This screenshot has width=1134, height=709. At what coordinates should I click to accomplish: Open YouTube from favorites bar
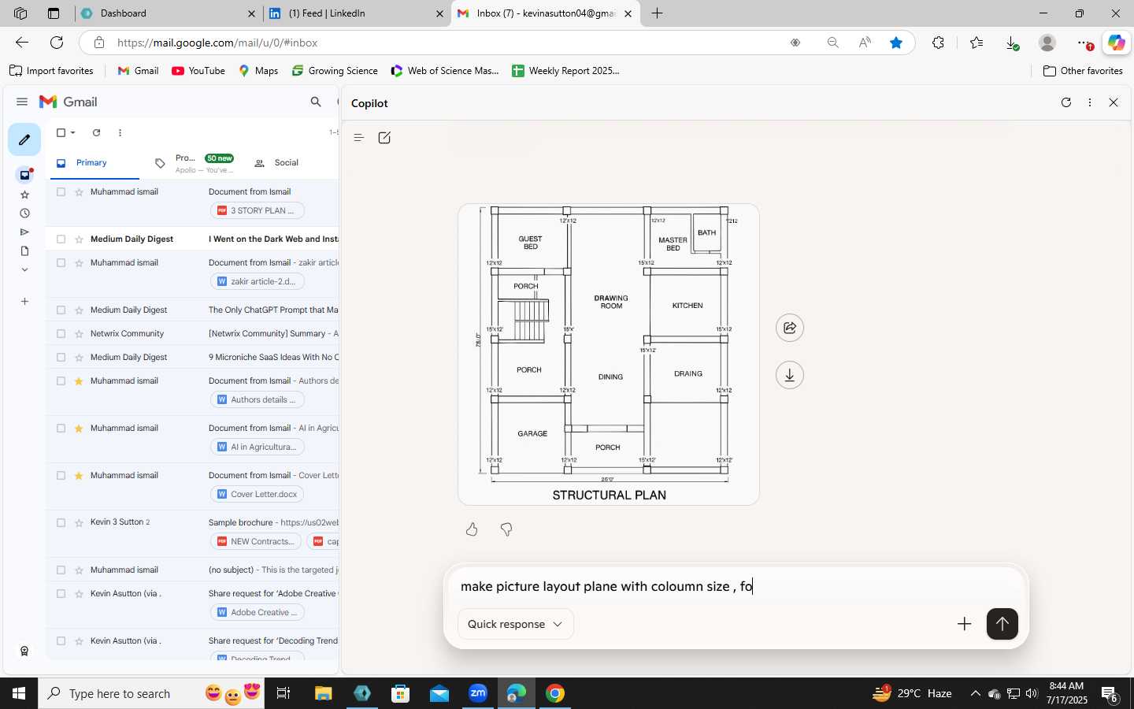(198, 71)
